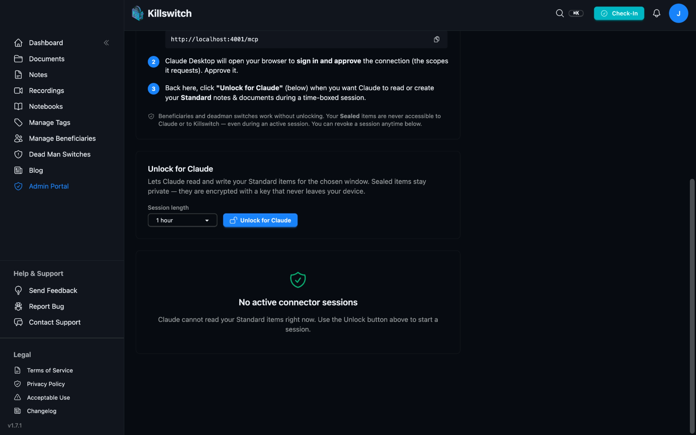This screenshot has height=435, width=696.
Task: Open user avatar J menu
Action: point(678,13)
